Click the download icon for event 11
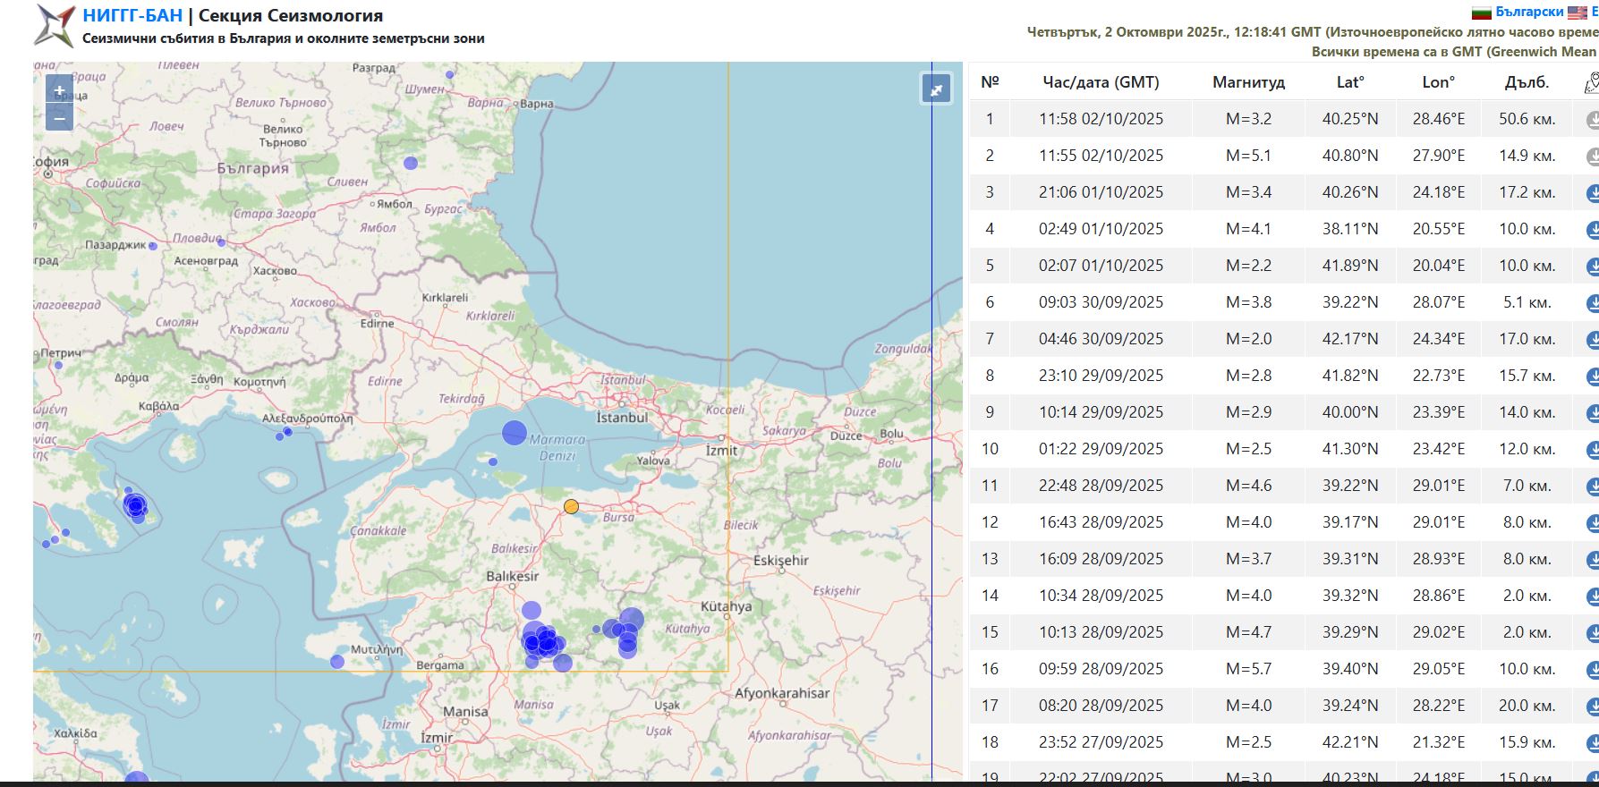The height and width of the screenshot is (787, 1599). tap(1593, 486)
